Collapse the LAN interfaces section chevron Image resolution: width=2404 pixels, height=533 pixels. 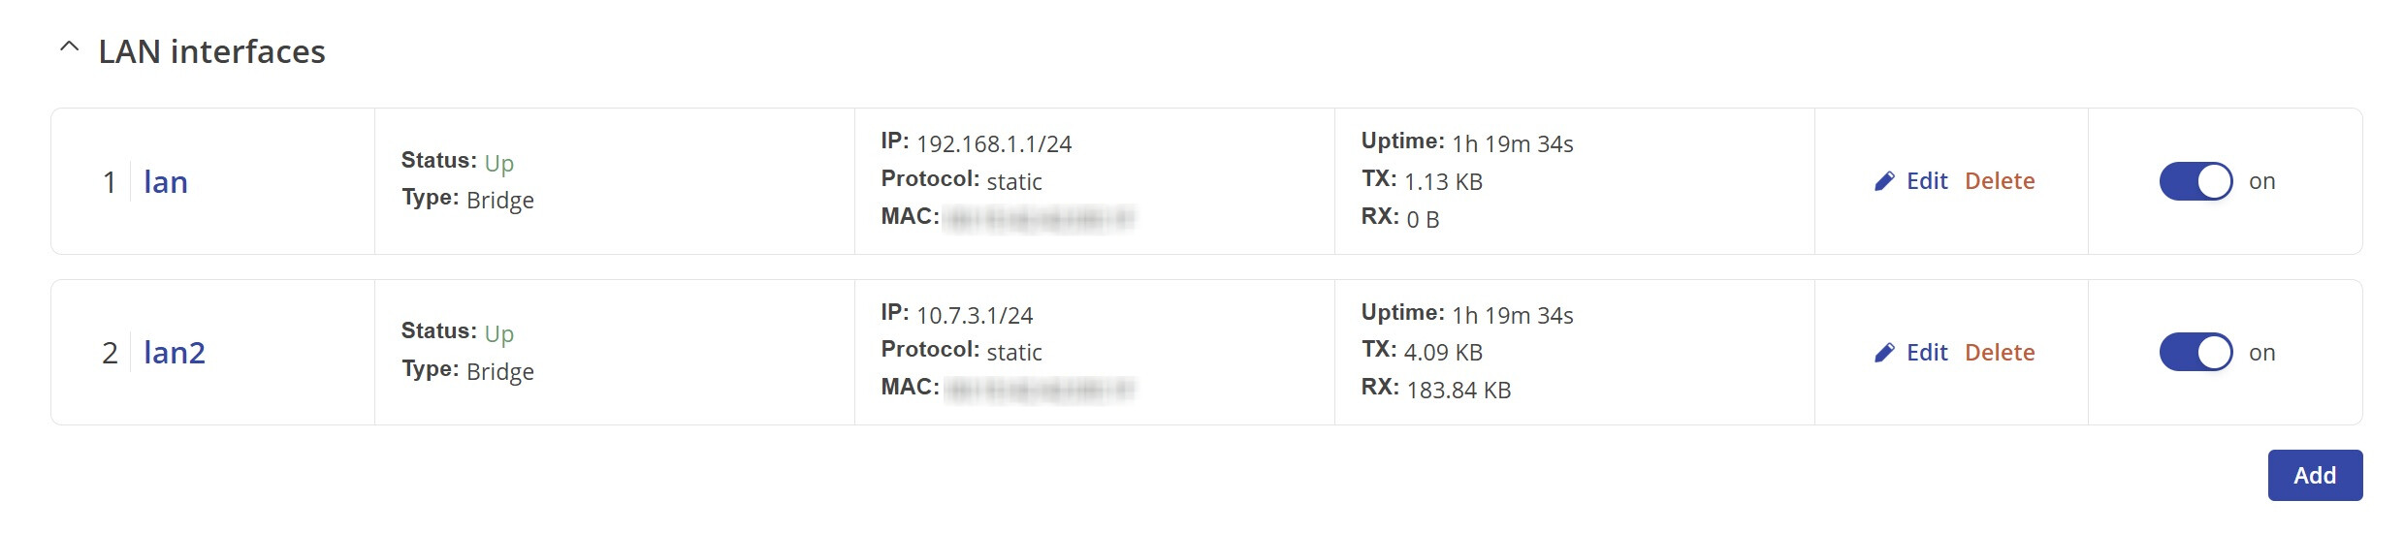point(69,47)
